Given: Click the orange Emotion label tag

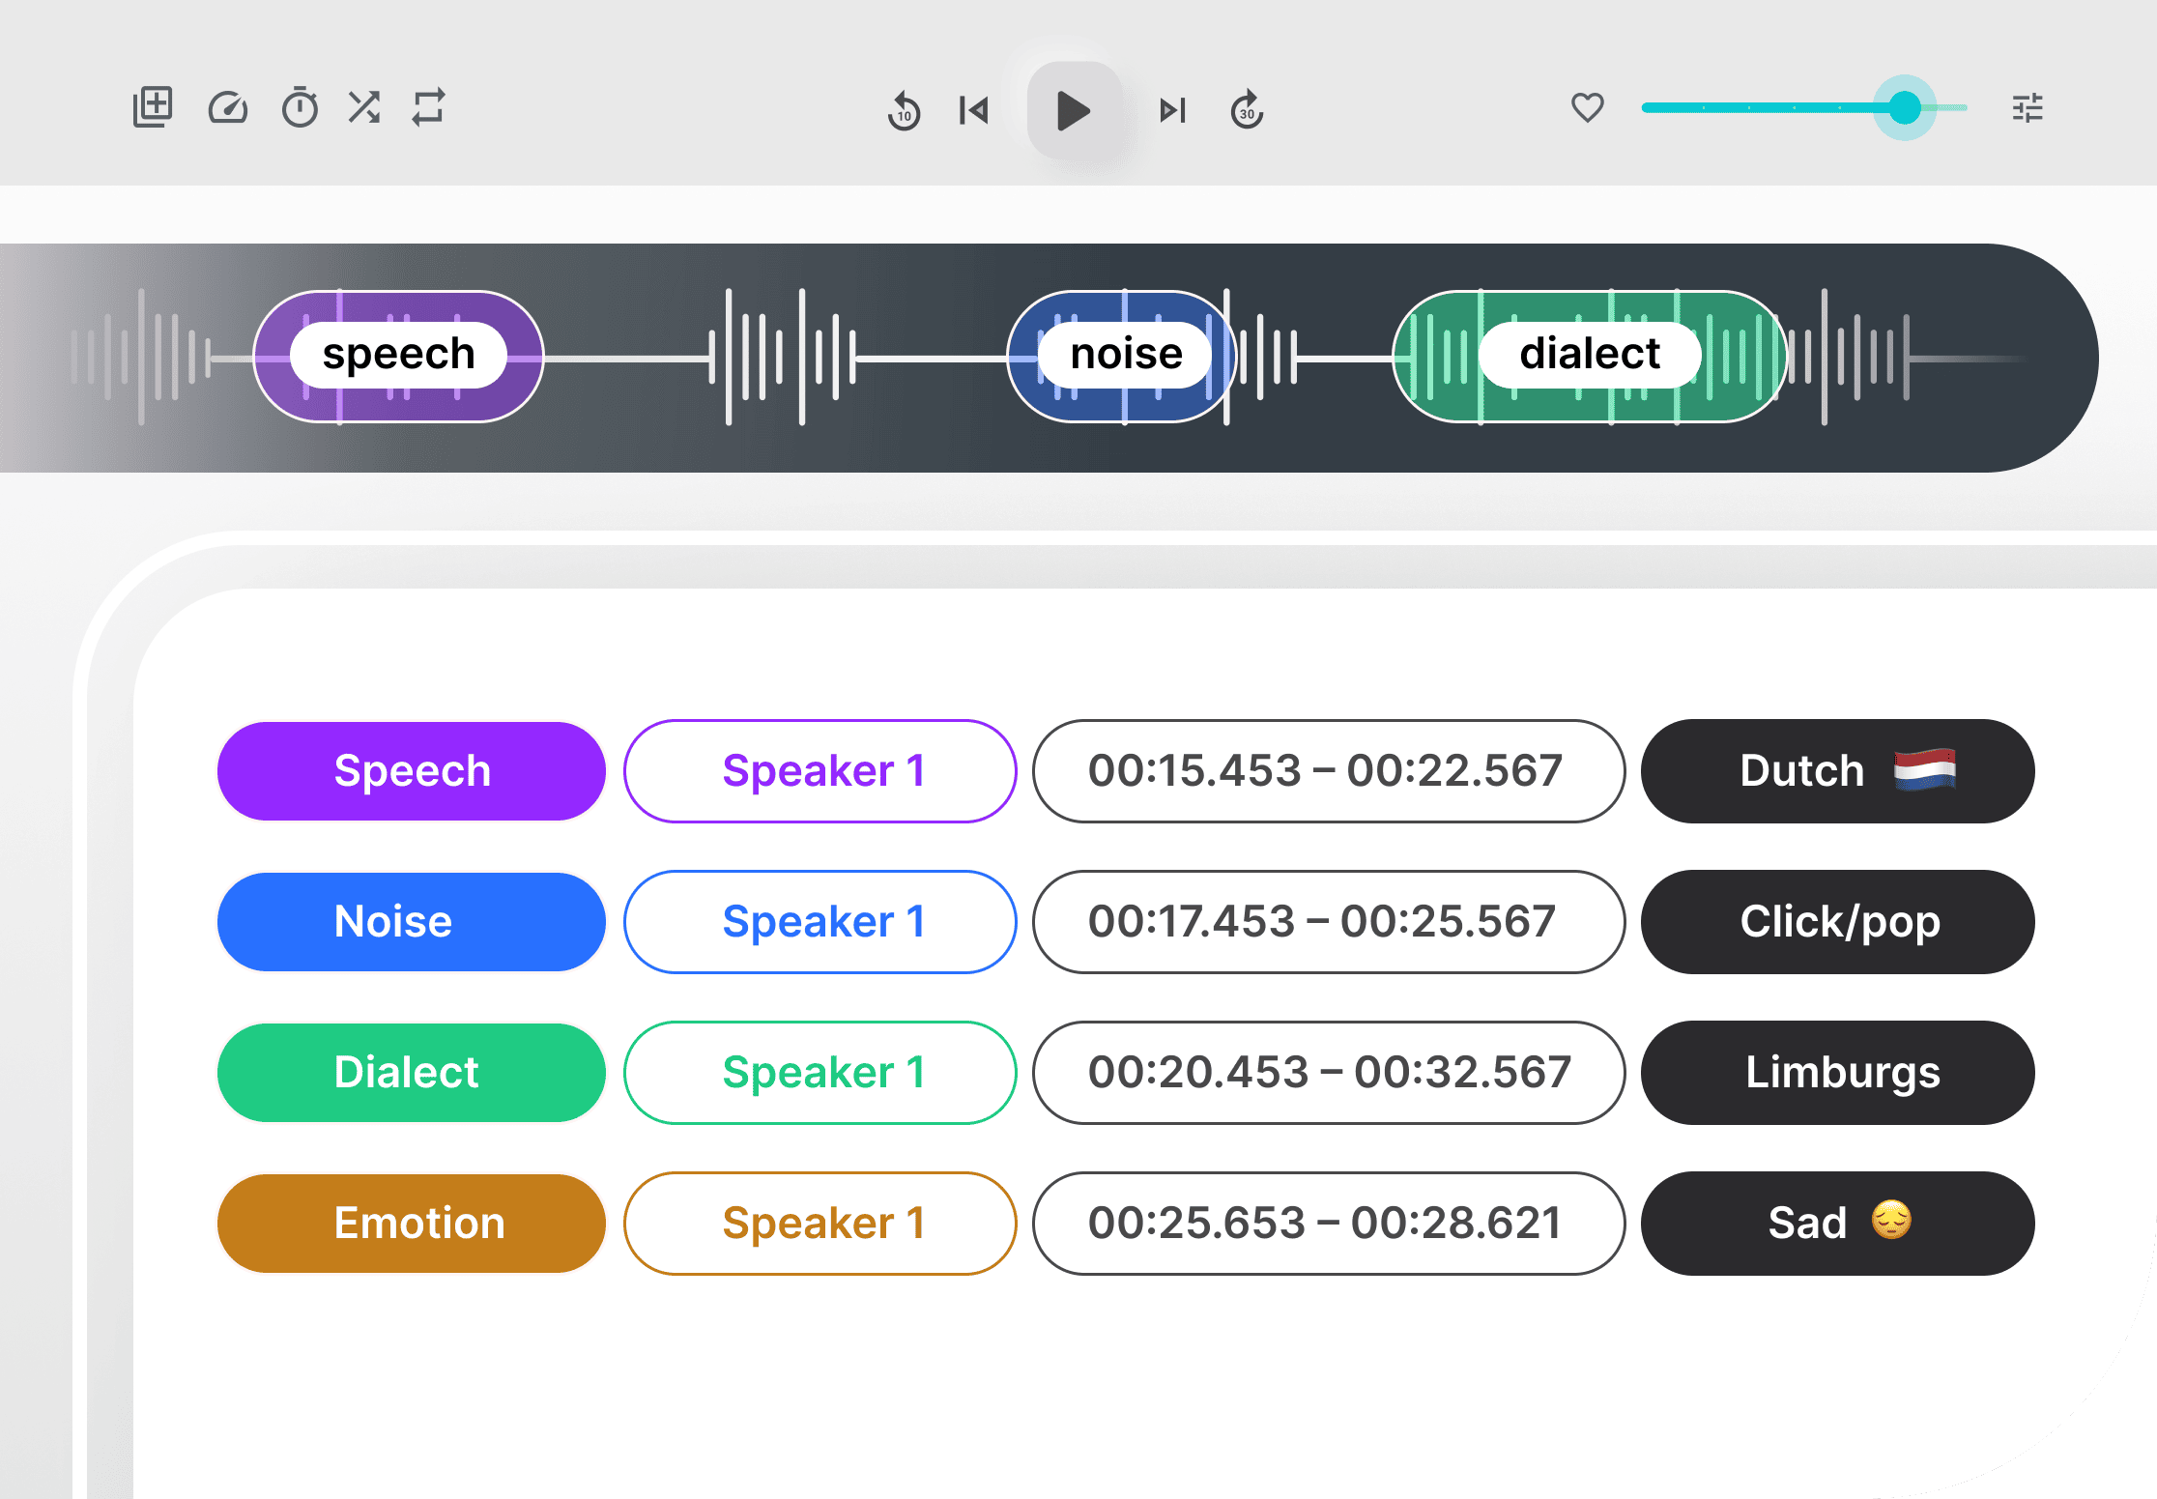Looking at the screenshot, I should (412, 1224).
